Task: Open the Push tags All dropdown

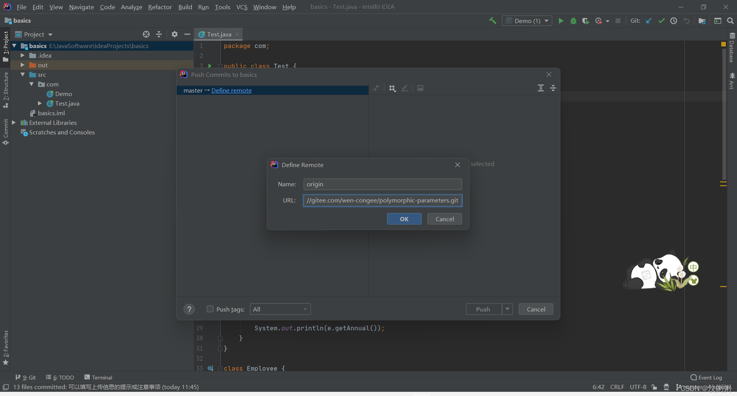Action: (x=280, y=309)
